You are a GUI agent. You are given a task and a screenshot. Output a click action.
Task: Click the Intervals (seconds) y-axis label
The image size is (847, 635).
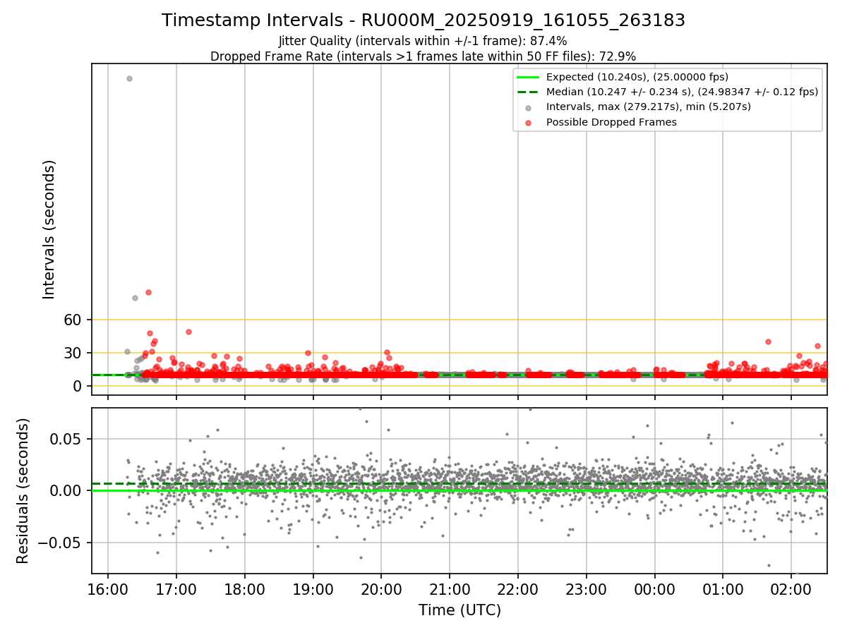pos(49,229)
